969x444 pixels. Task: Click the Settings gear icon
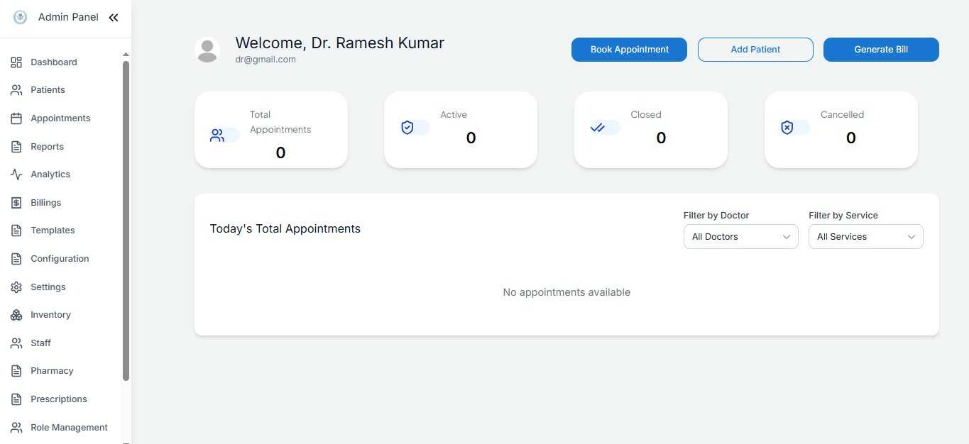click(x=16, y=287)
